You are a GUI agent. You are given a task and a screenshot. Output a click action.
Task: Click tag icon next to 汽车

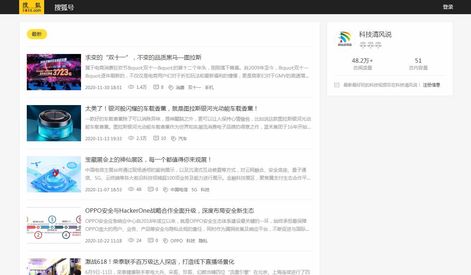pos(174,138)
